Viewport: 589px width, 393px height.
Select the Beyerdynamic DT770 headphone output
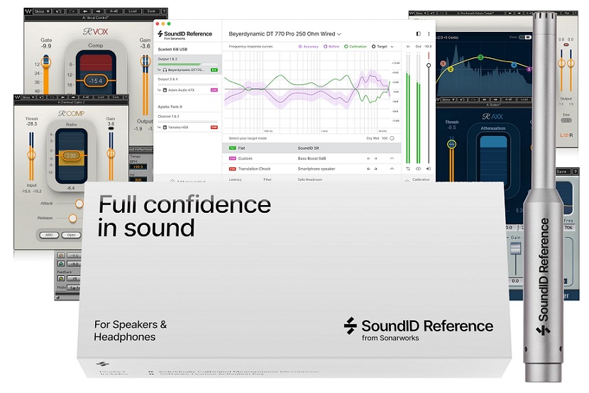click(x=187, y=70)
